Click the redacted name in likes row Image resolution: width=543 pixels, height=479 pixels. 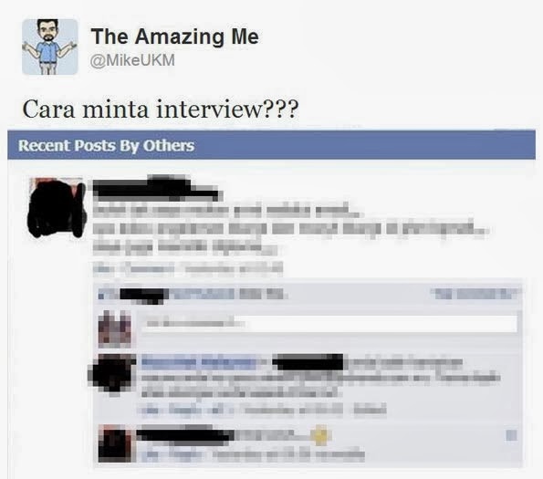143,296
